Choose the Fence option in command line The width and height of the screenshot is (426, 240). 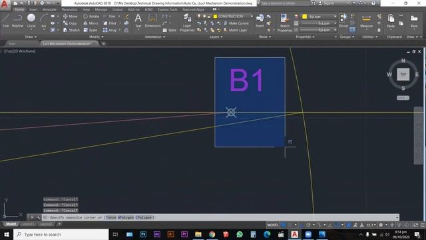111,217
